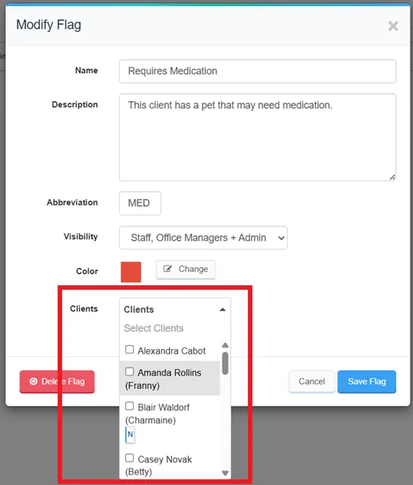Edit the MED abbreviation field
Screen dimensions: 413x485
pos(140,203)
